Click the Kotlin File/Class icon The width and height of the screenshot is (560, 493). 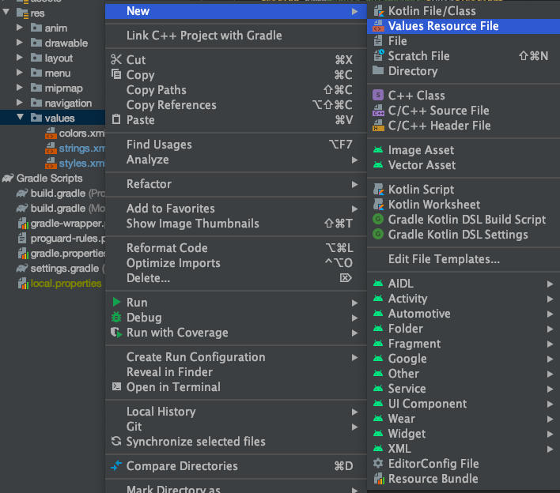(378, 11)
